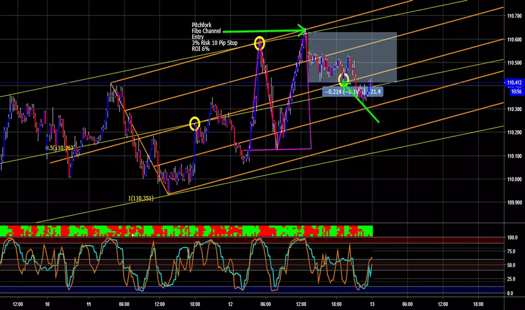Select the 'Entry' annotation text
The image size is (525, 310).
[x=198, y=37]
